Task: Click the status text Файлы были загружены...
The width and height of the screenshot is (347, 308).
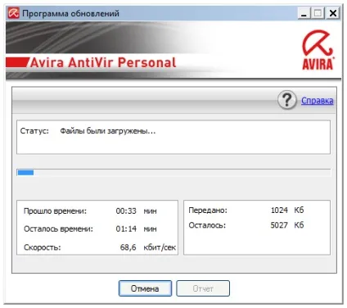Action: [x=108, y=131]
